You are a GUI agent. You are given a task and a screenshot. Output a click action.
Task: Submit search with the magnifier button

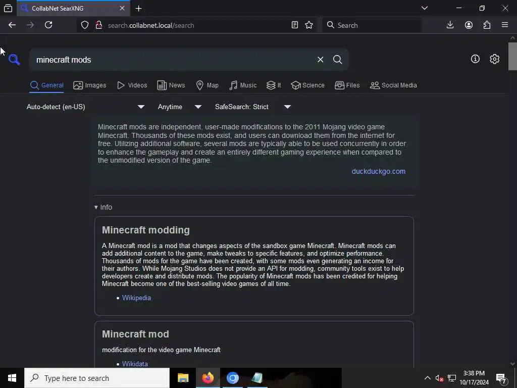[337, 60]
